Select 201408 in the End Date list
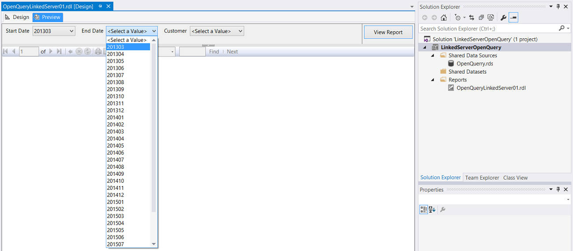 (x=128, y=166)
